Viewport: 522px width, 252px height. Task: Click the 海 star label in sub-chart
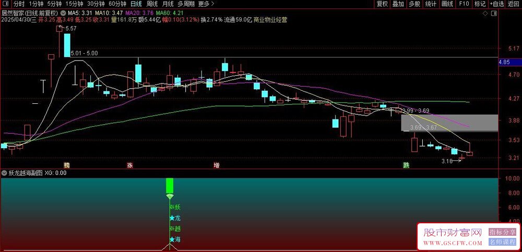(x=175, y=239)
